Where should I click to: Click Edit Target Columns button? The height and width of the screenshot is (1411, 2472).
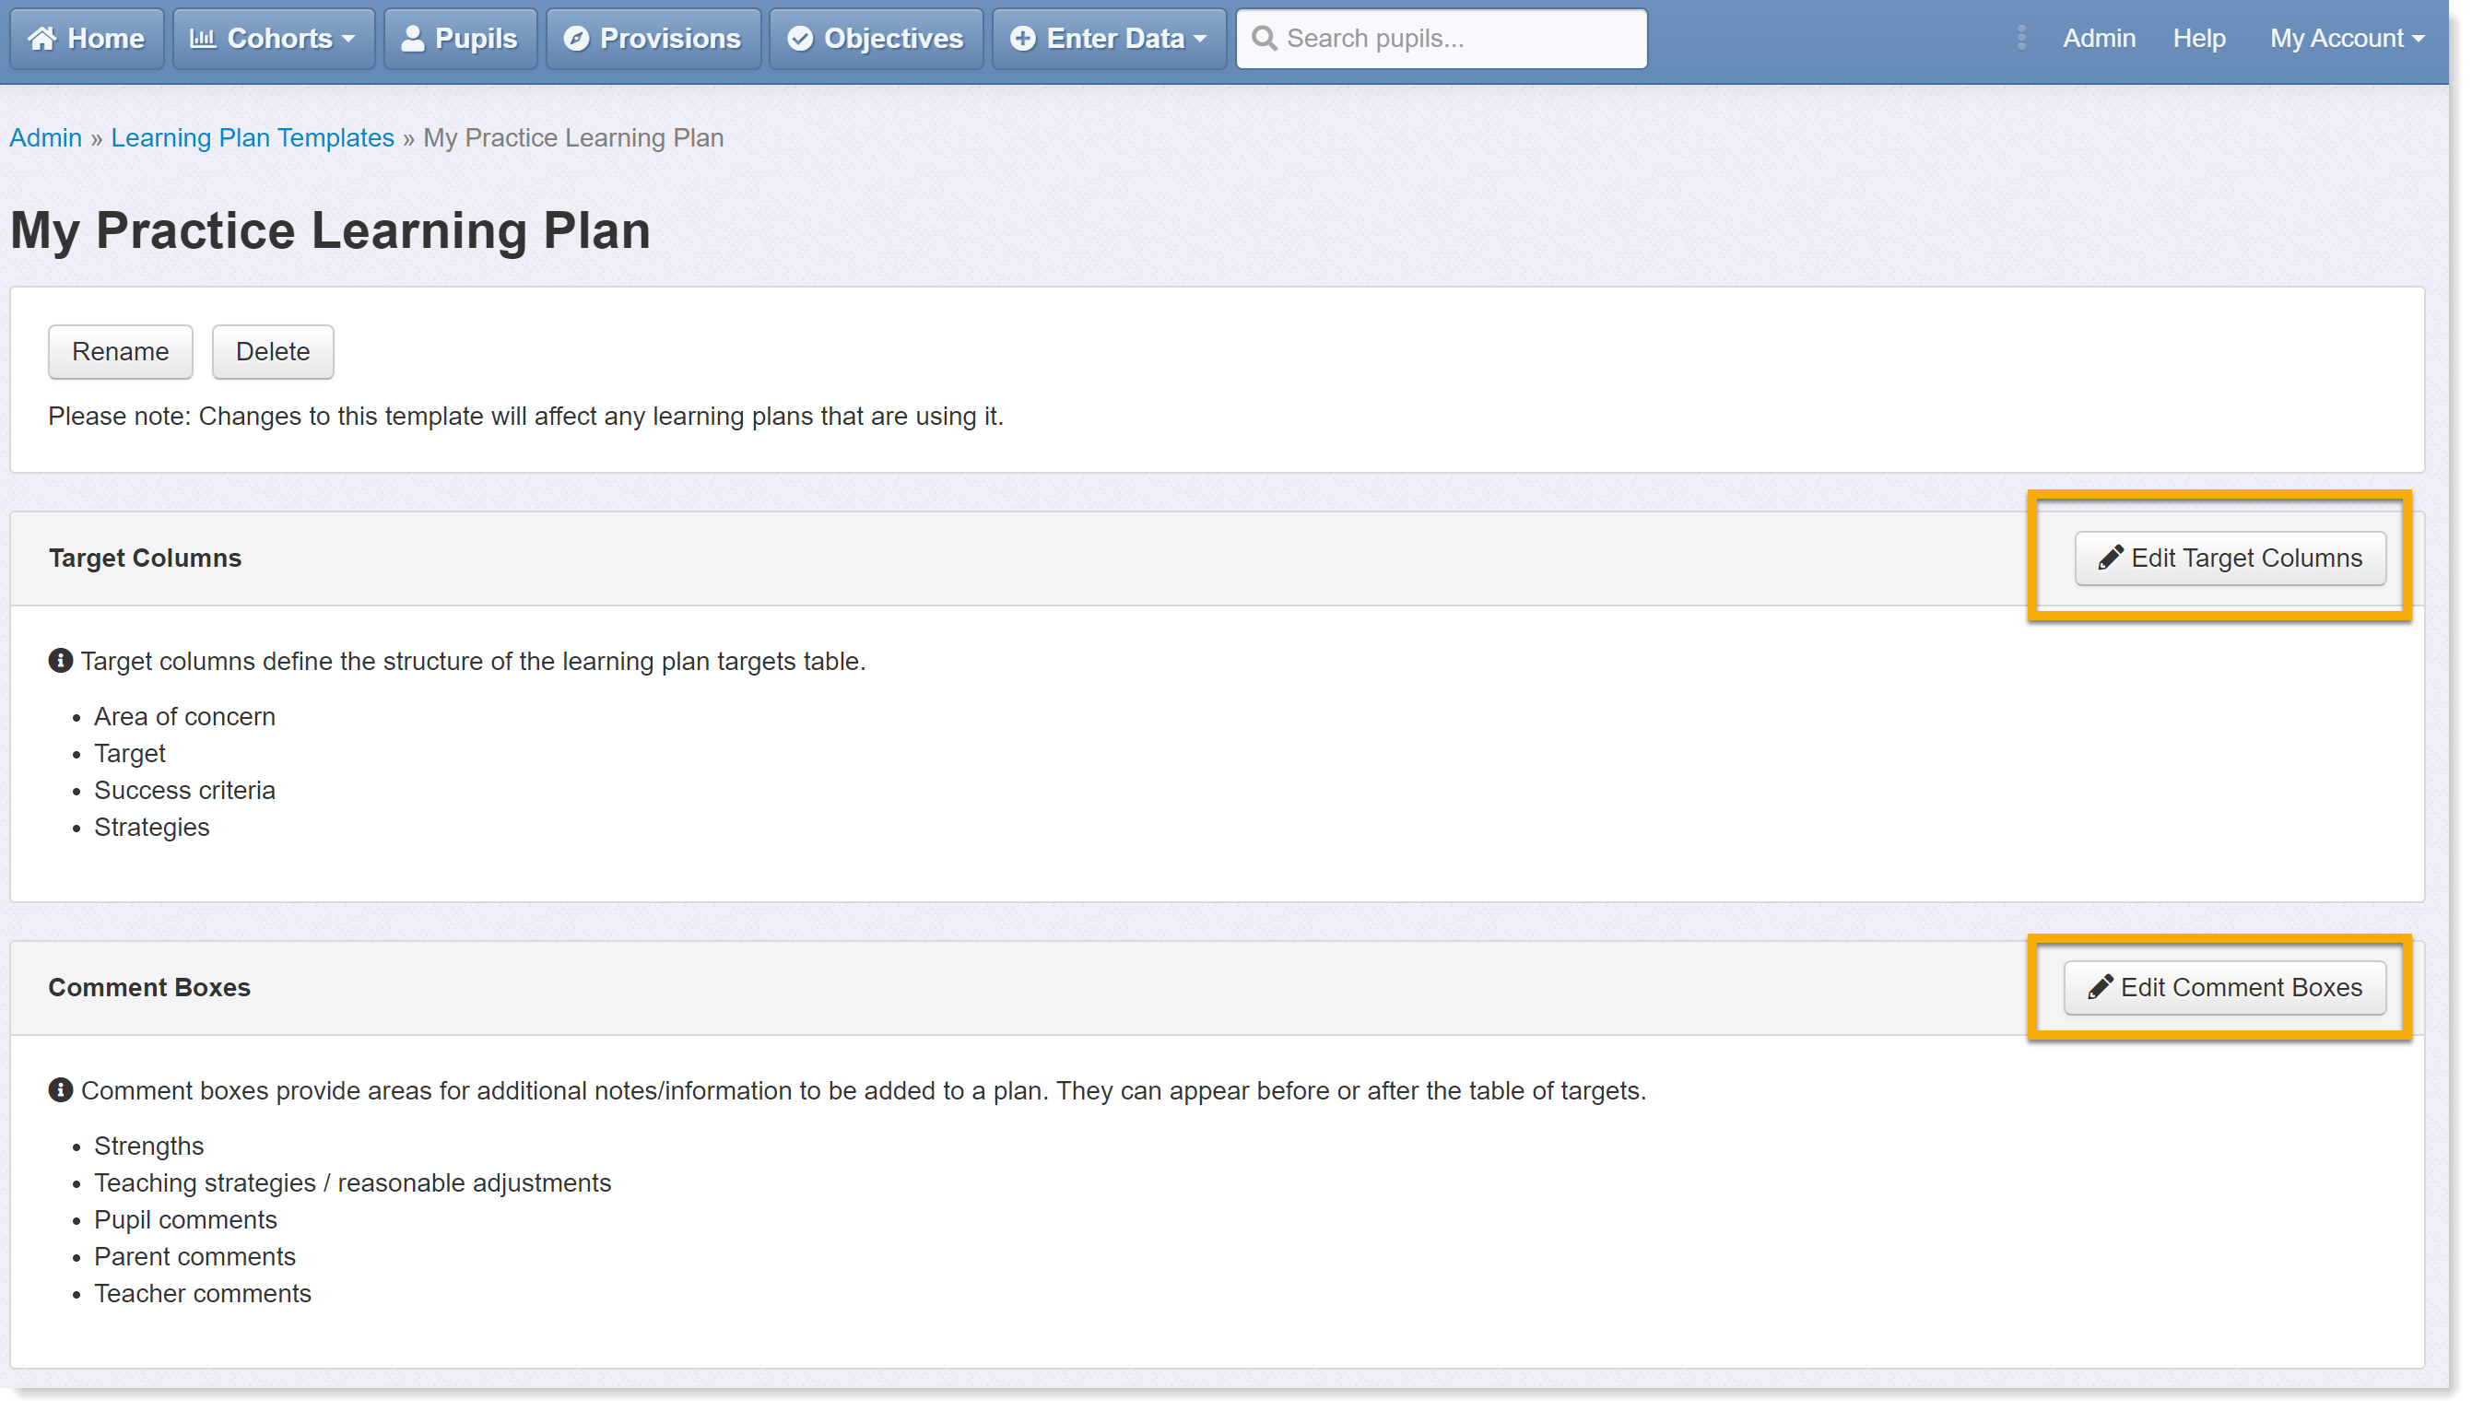pyautogui.click(x=2230, y=559)
